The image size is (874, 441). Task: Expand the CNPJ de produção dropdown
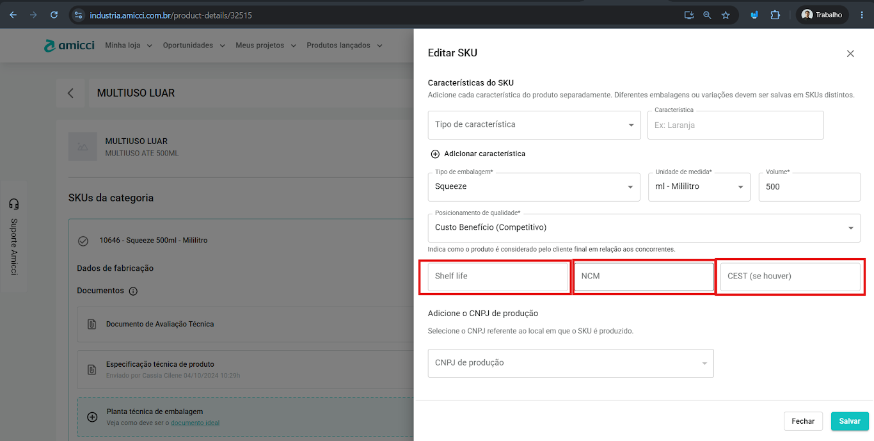[x=571, y=363]
